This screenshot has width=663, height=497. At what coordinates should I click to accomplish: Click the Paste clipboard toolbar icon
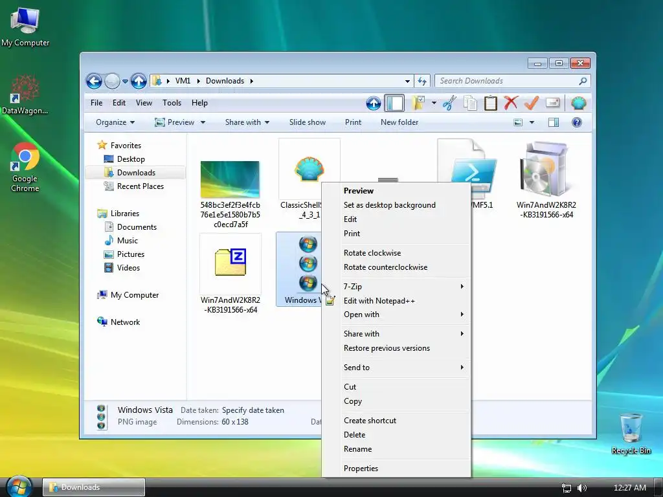click(x=490, y=103)
